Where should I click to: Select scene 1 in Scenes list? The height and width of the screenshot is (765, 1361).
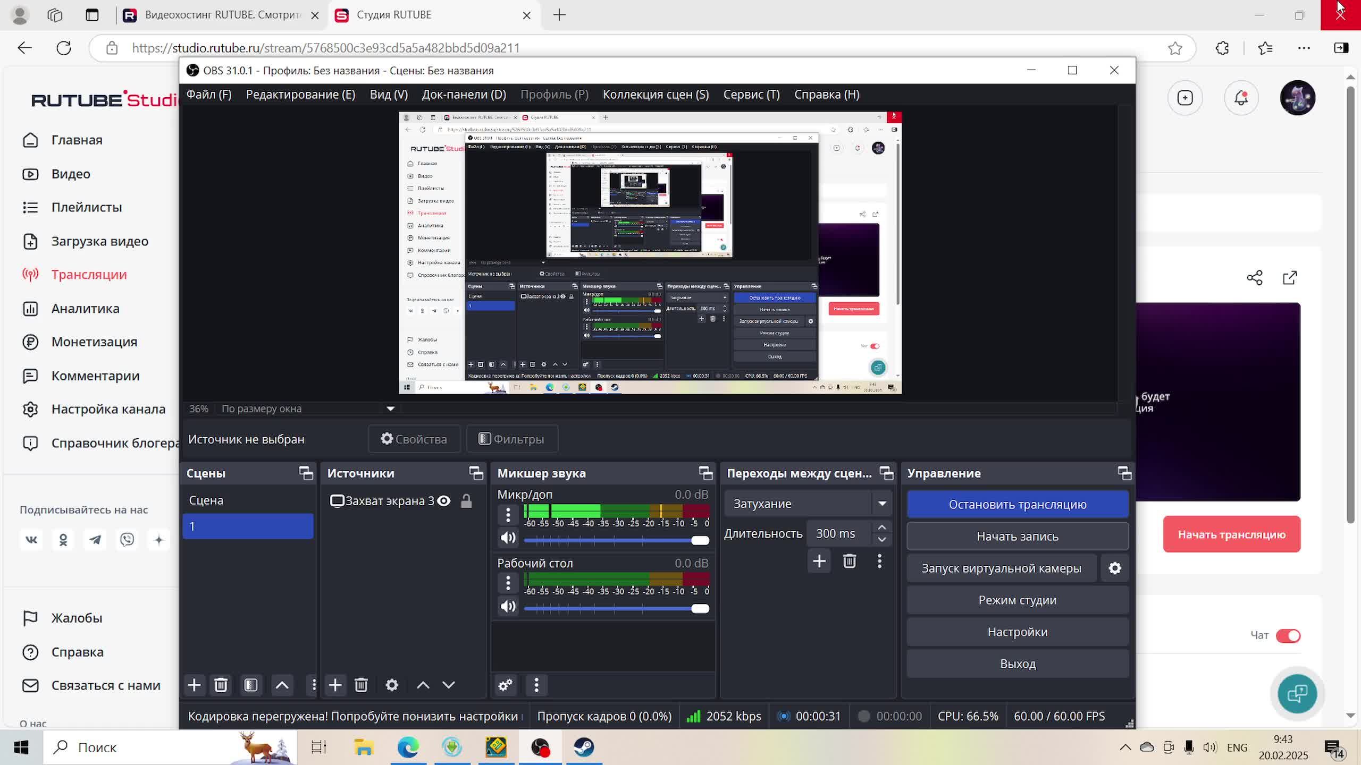pos(248,526)
